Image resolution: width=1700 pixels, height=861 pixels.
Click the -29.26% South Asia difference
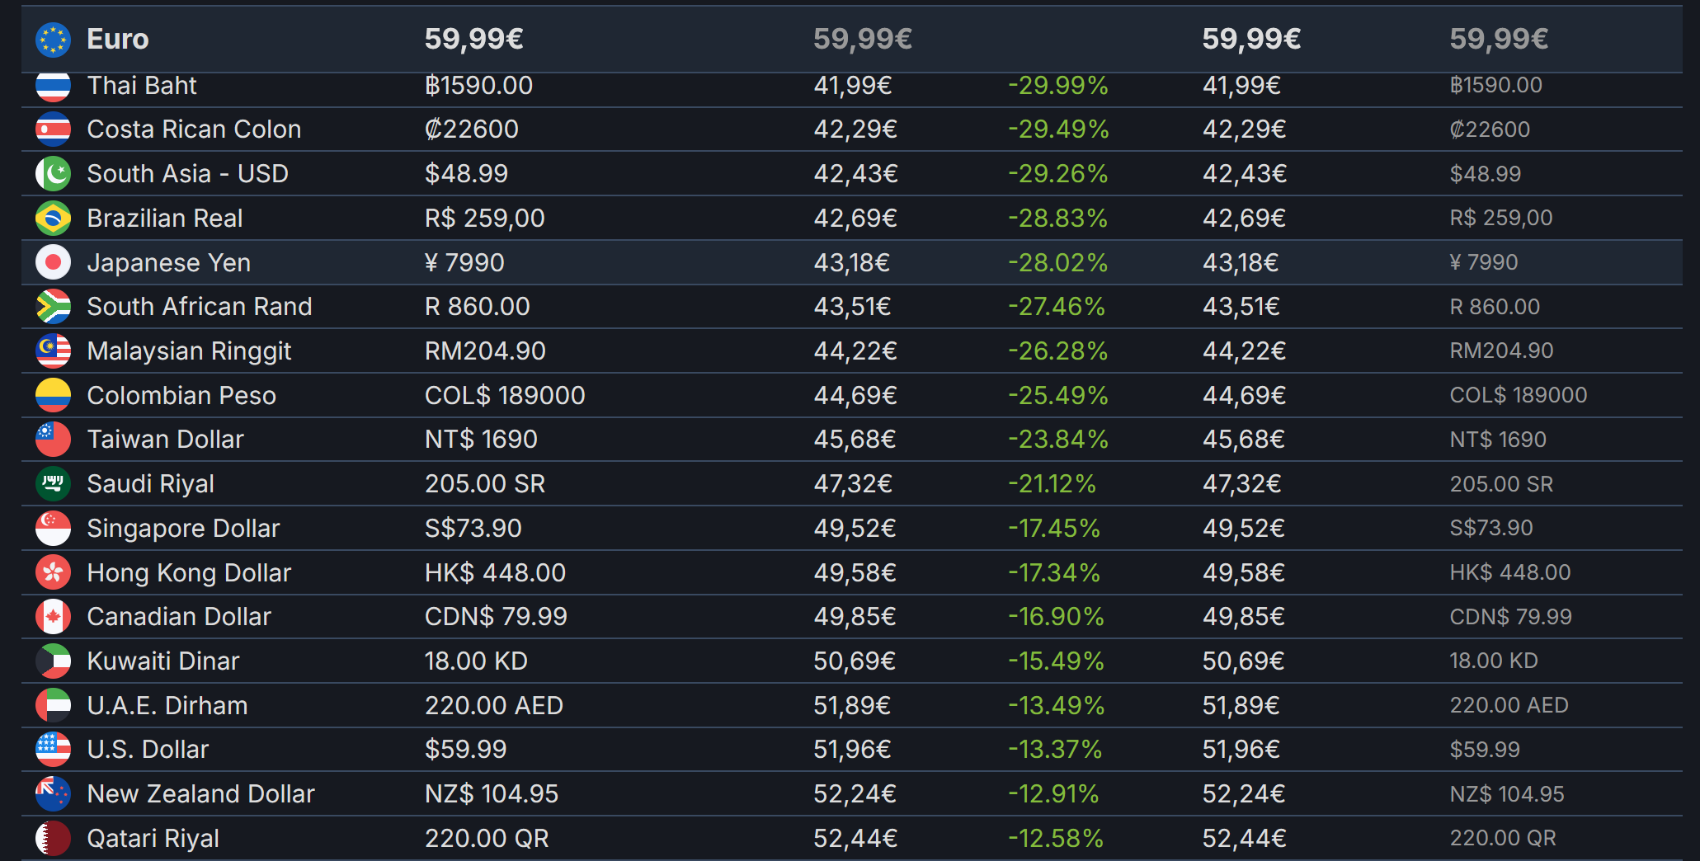[1058, 174]
